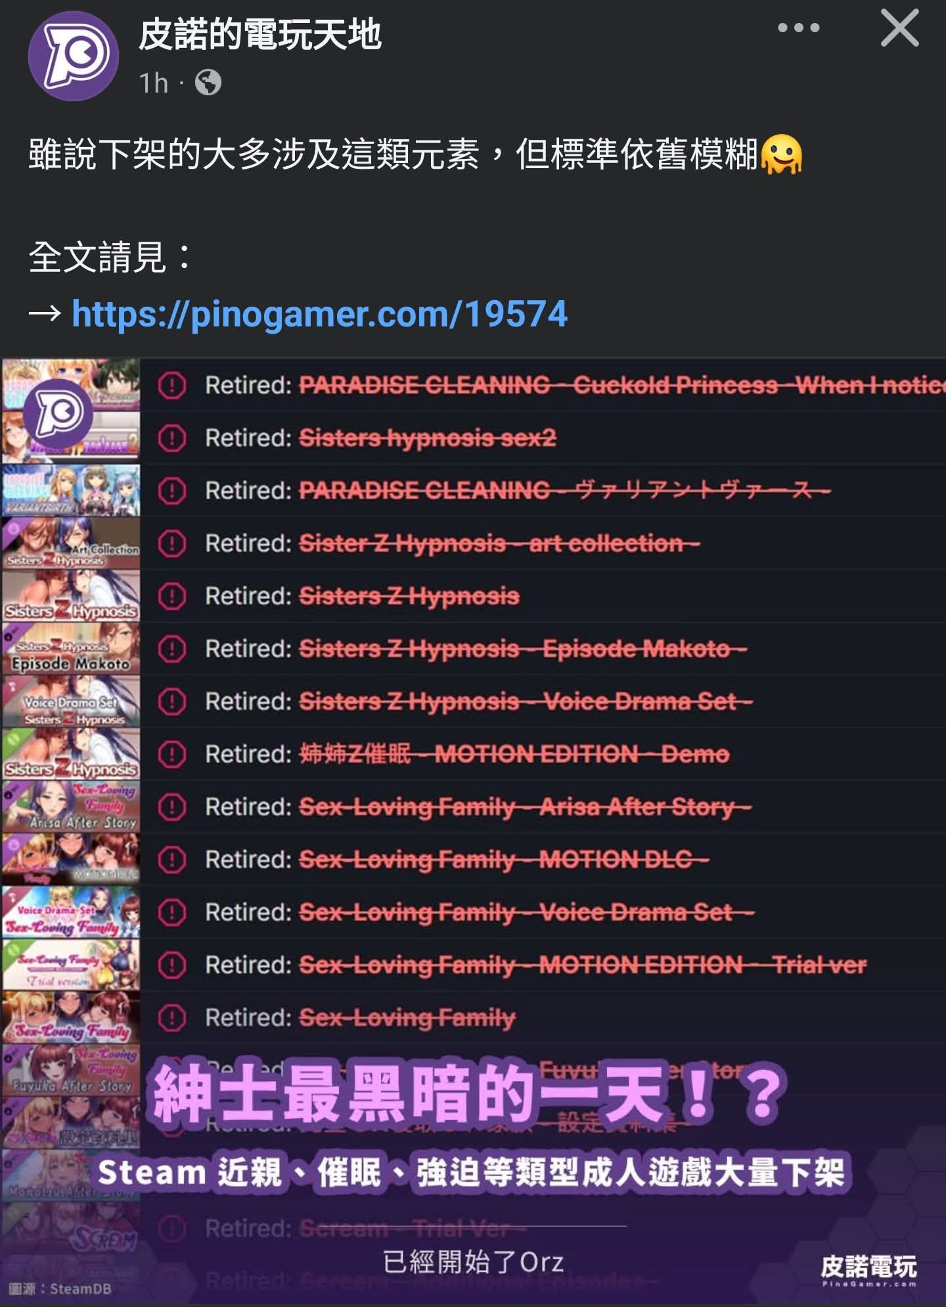Open the 皮諾的電玩天地 page name

[x=260, y=34]
